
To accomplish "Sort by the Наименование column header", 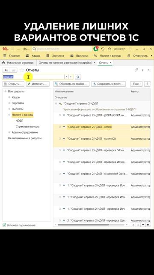I will [64, 92].
